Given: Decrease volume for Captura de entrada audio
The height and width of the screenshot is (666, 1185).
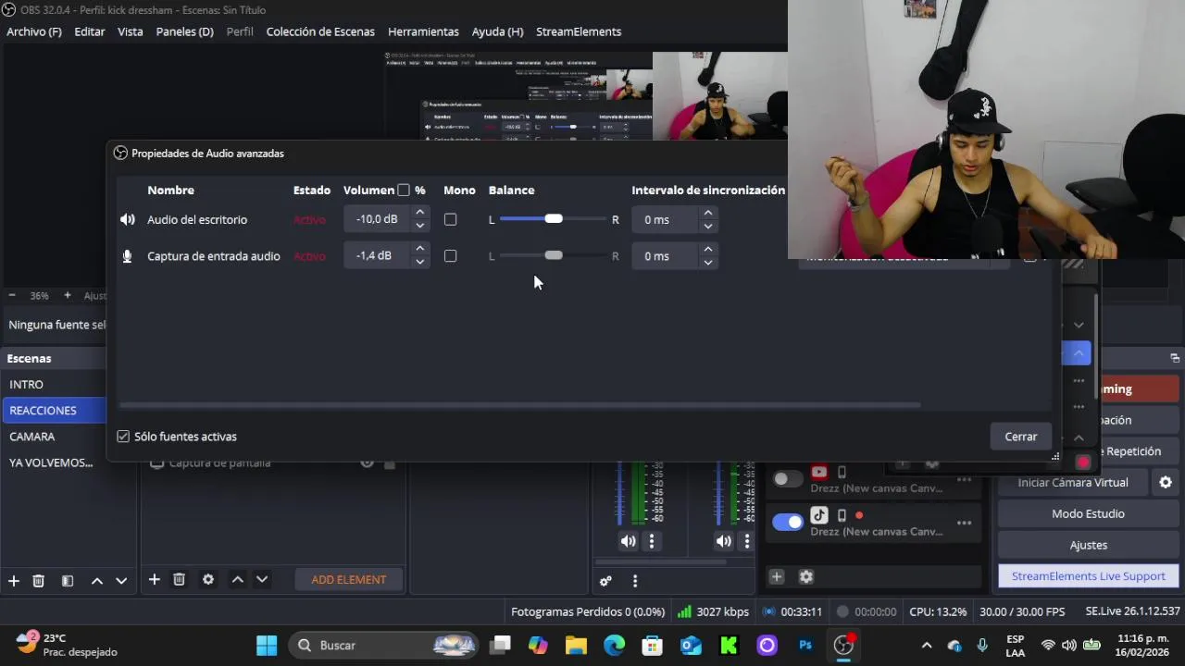Looking at the screenshot, I should tap(420, 262).
